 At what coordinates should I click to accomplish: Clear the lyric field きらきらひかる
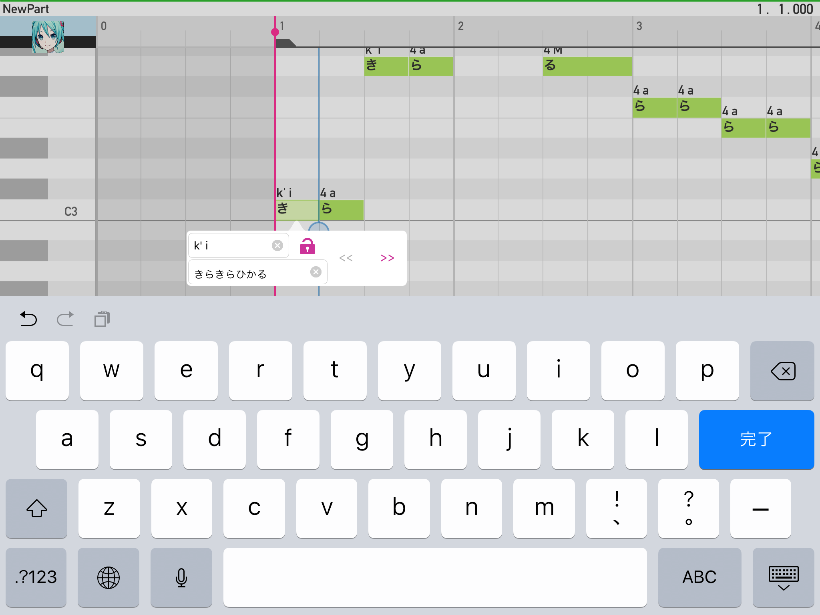pyautogui.click(x=316, y=272)
